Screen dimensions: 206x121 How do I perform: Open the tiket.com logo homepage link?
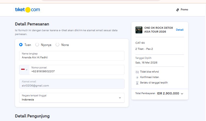(27, 10)
